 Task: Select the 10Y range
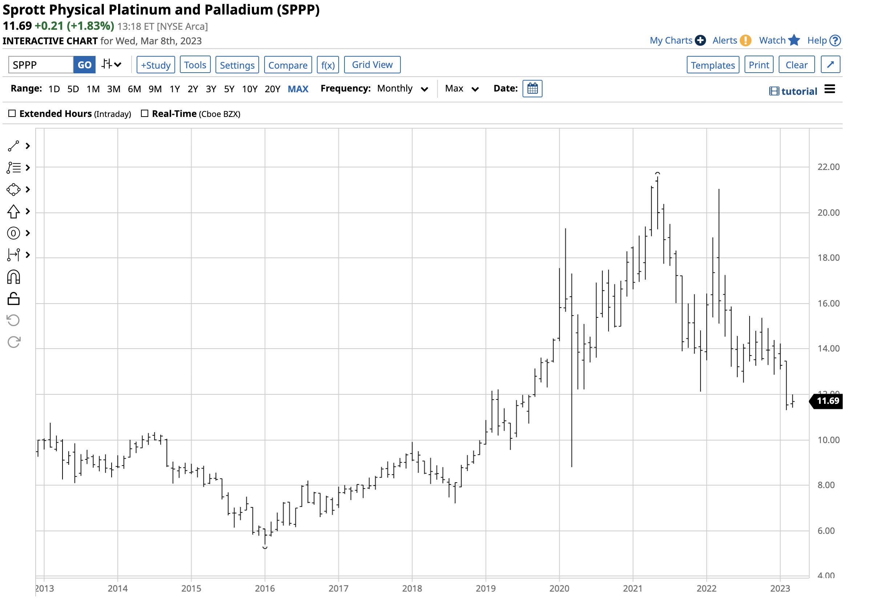pos(250,89)
